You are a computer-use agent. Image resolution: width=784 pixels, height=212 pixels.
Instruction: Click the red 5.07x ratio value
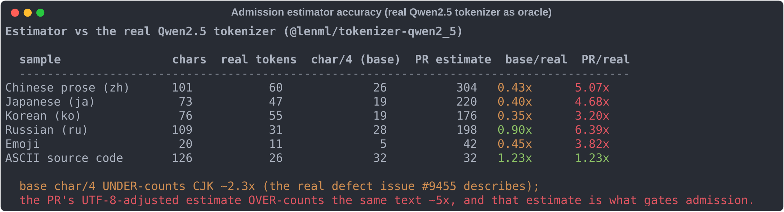click(592, 88)
